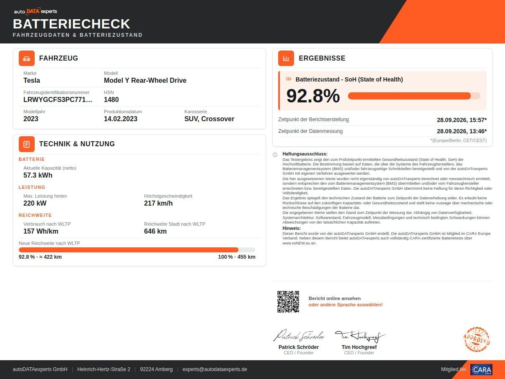The image size is (505, 379).
Task: Click the brand value 'Tesla'
Action: coord(32,80)
